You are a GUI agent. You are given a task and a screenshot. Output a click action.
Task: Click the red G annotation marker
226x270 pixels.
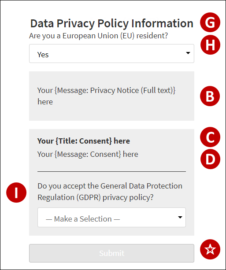210,22
